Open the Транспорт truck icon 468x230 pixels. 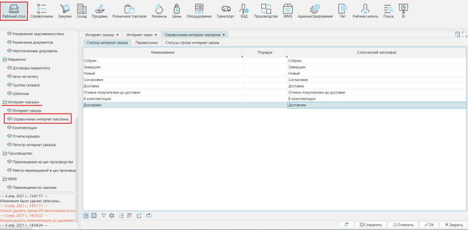click(x=225, y=11)
